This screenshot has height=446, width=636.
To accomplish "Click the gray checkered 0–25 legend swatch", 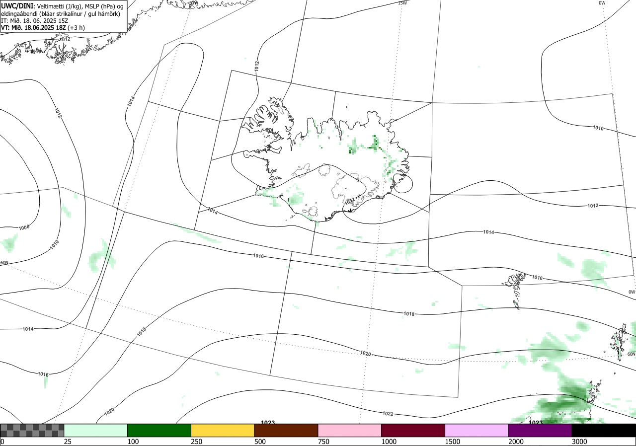I will point(32,430).
